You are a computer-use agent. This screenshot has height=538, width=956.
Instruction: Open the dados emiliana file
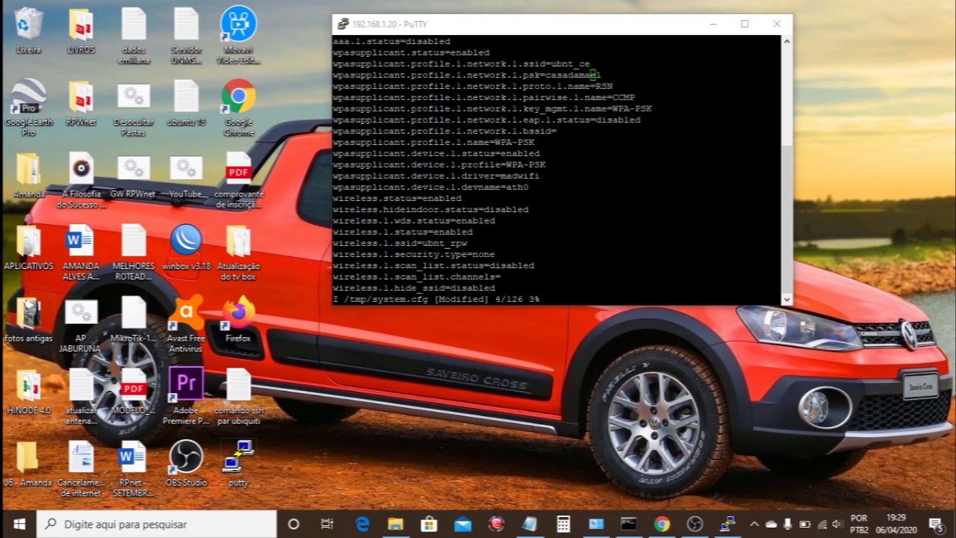[134, 35]
